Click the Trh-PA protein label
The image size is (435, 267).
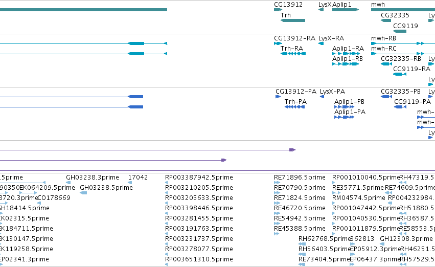[296, 102]
